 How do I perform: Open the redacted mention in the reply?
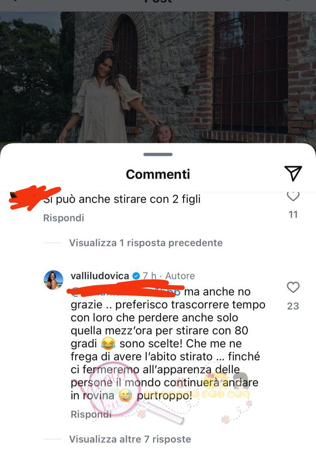[x=125, y=292]
